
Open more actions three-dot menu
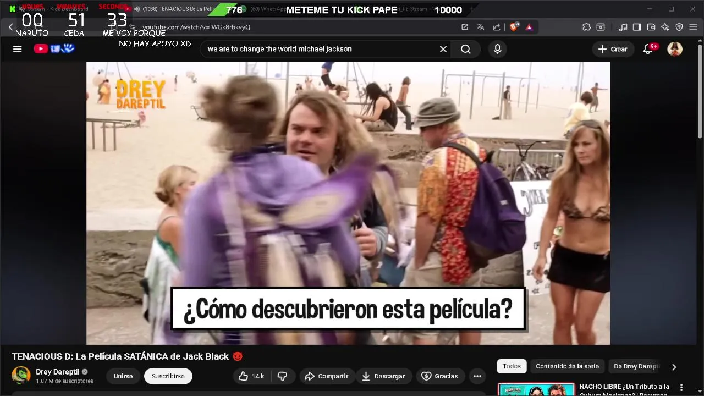pos(477,376)
